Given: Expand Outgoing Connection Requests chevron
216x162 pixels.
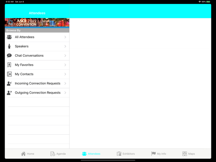Looking at the screenshot, I should point(65,93).
